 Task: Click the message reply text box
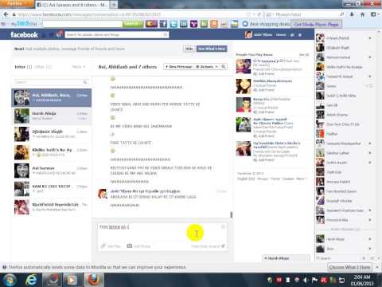point(162,232)
